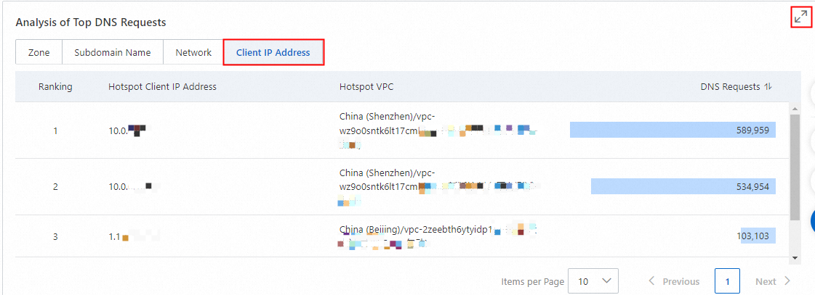
Task: Select the Network tab
Action: (193, 53)
